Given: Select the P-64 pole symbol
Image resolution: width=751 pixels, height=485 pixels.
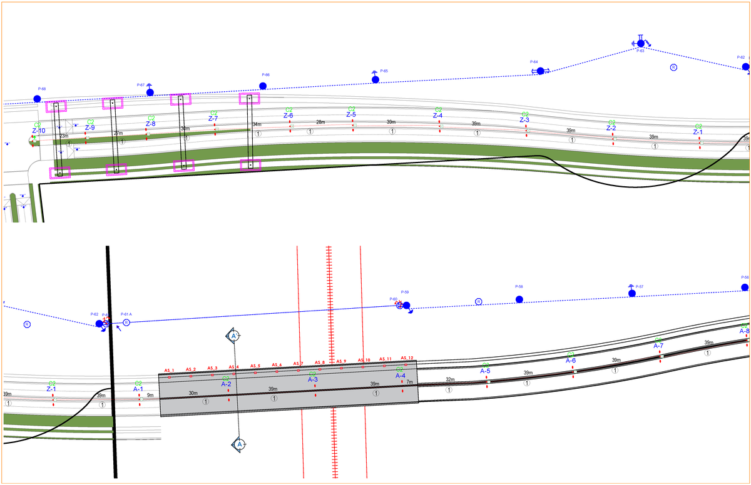Looking at the screenshot, I should tap(540, 71).
